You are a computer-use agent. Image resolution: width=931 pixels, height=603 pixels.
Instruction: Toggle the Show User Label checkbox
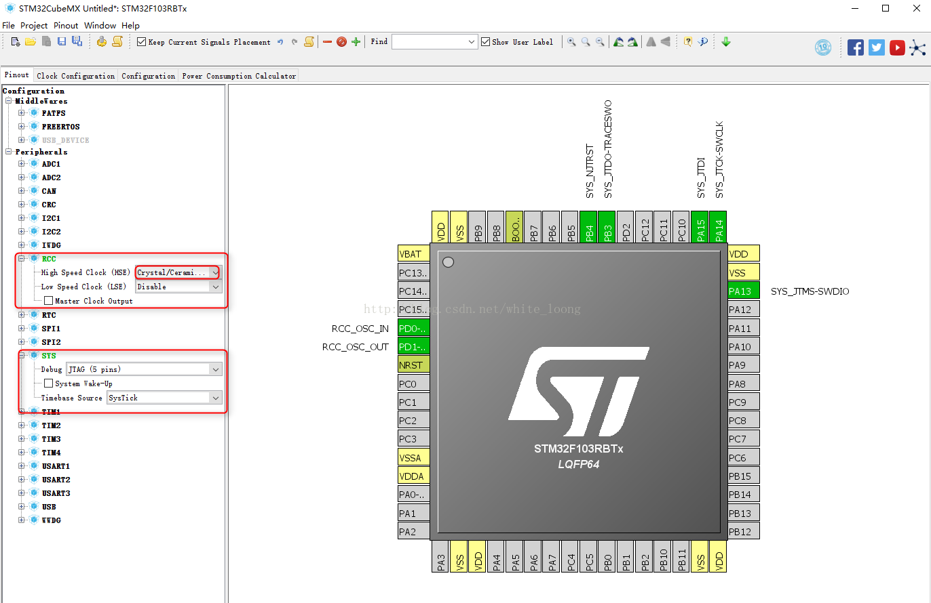(x=485, y=42)
